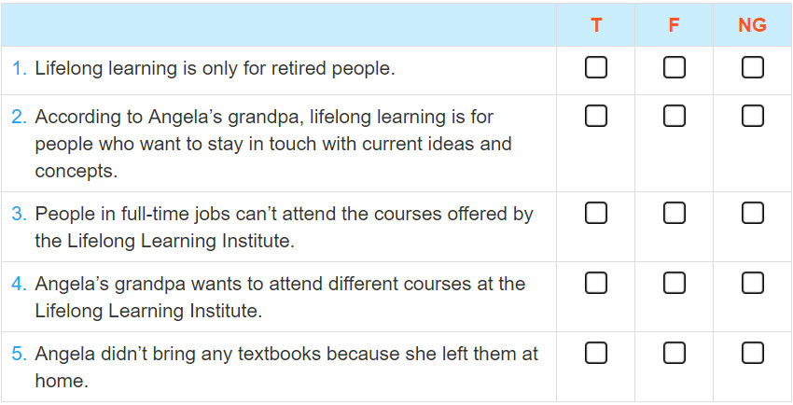Tick F for statement 3 full-time jobs
The width and height of the screenshot is (793, 405).
click(x=675, y=213)
